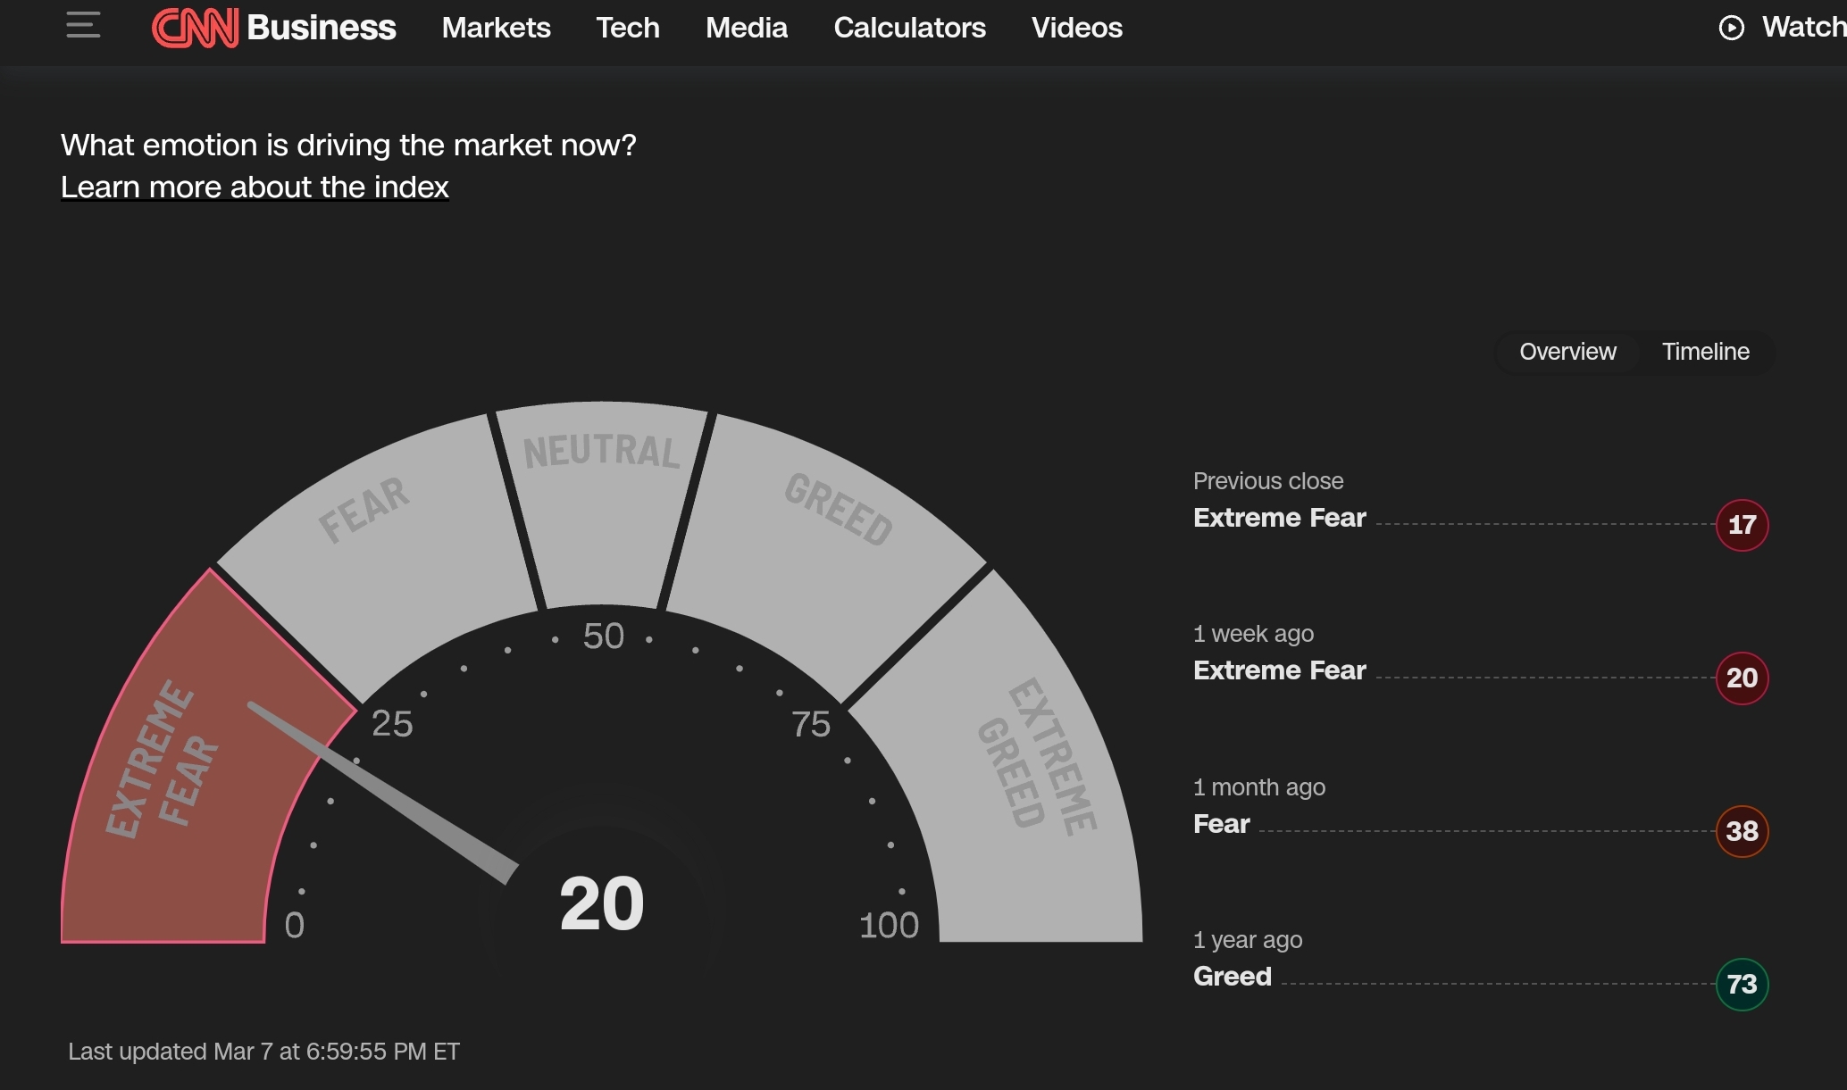Click the 1 year ago badge 73
Image resolution: width=1847 pixels, height=1090 pixels.
pyautogui.click(x=1742, y=984)
